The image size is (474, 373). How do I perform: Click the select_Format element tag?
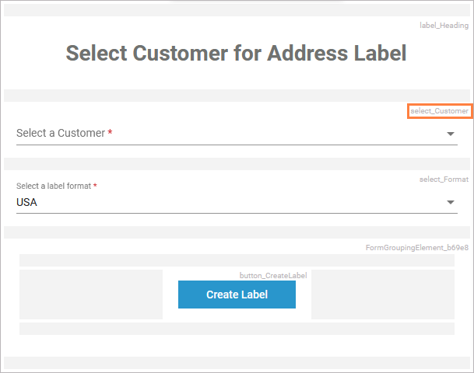pos(444,180)
